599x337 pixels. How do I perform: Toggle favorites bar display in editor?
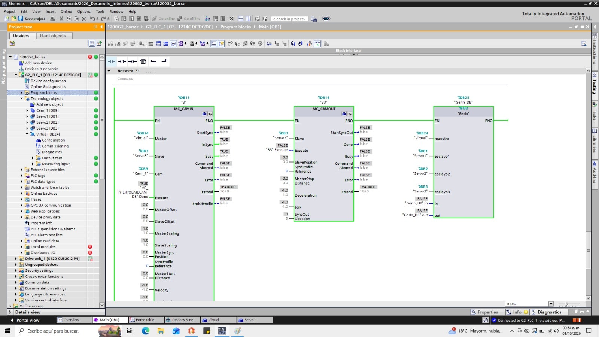[x=221, y=44]
